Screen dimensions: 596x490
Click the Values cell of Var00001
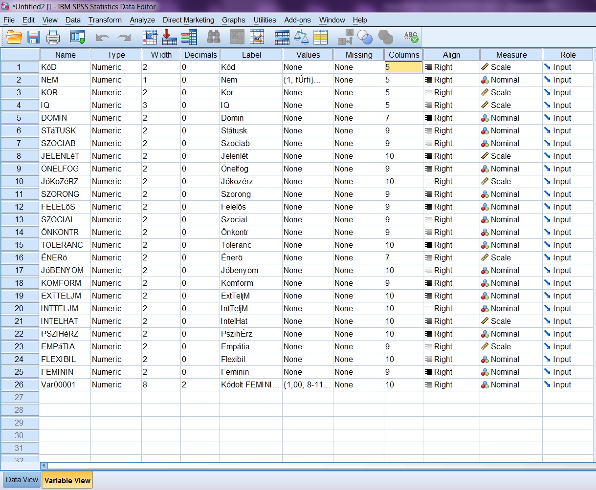[x=308, y=385]
